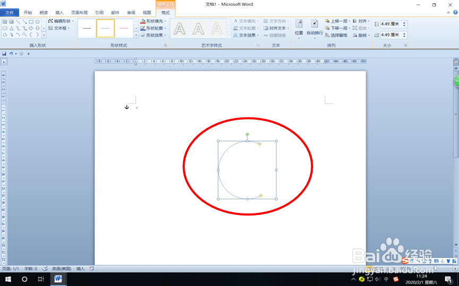
Task: Open the 形状轮廓 dropdown
Action: pyautogui.click(x=153, y=28)
